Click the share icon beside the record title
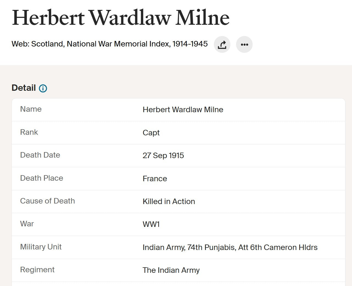352x286 pixels. point(222,44)
